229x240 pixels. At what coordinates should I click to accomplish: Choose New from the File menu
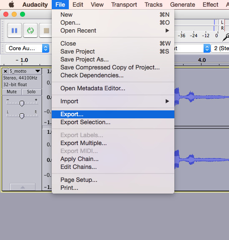[x=113, y=15]
